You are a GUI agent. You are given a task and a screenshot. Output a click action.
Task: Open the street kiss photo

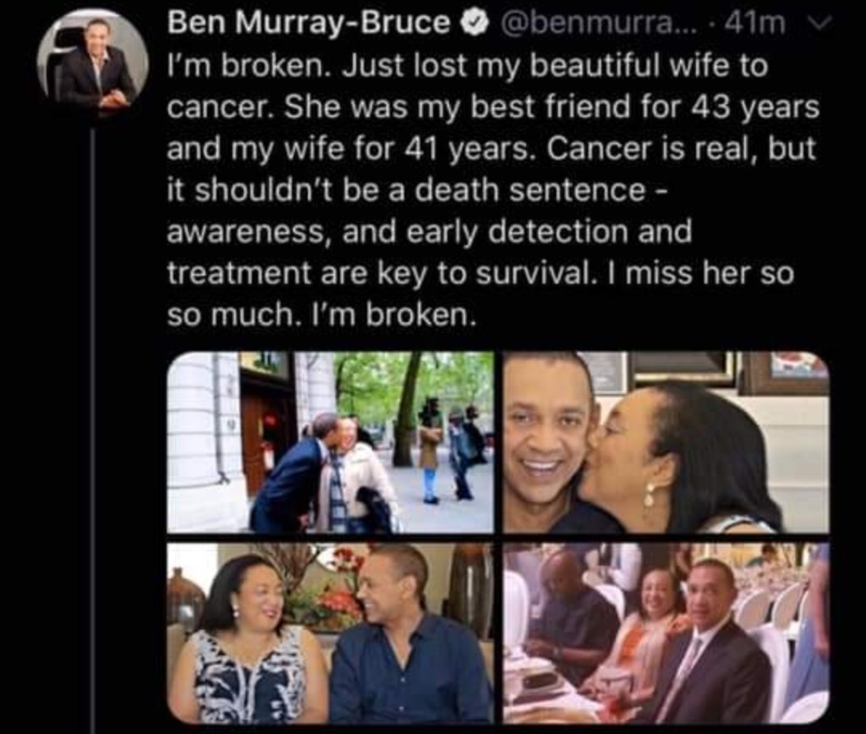pyautogui.click(x=331, y=442)
